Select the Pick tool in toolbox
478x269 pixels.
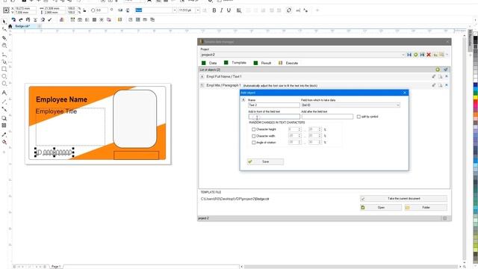(4, 22)
